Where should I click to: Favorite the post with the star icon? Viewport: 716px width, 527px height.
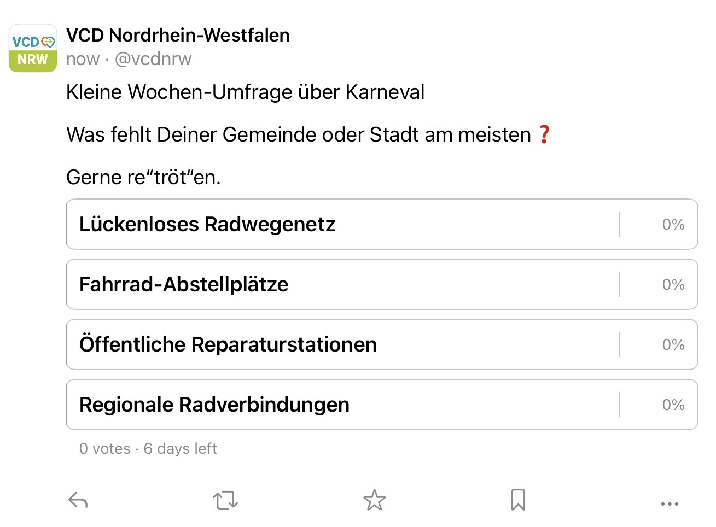(374, 500)
